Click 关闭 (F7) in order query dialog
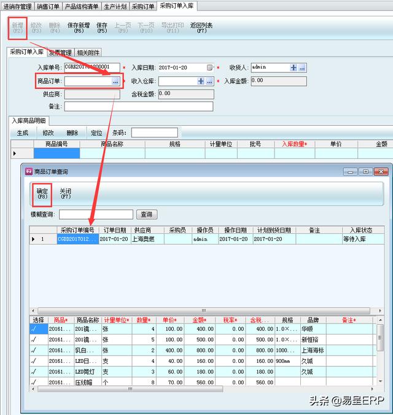Screen dimensions: 393x415 [x=65, y=194]
